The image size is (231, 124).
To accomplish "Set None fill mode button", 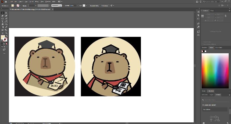I will 7,44.
